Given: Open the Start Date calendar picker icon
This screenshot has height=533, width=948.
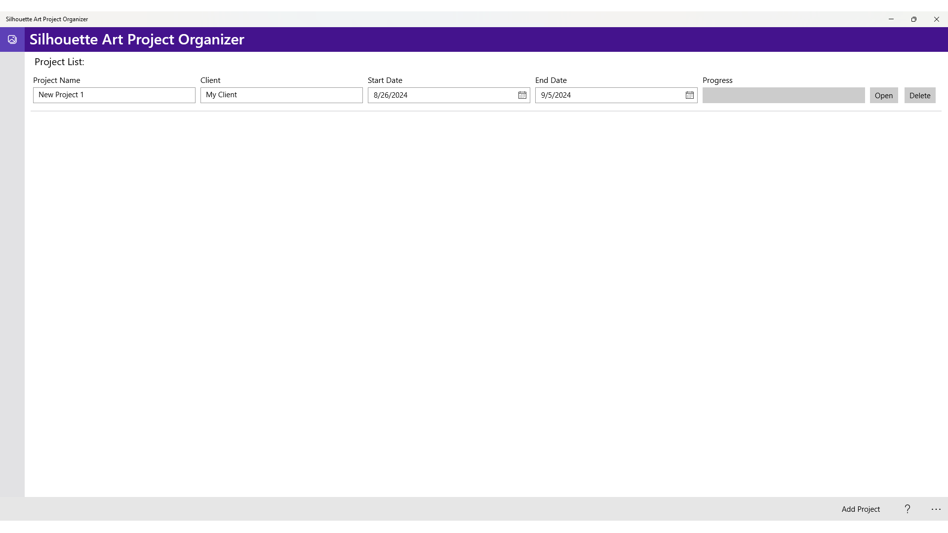Looking at the screenshot, I should 522,95.
